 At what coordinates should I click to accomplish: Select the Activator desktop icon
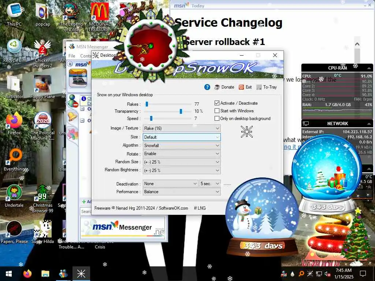click(14, 87)
